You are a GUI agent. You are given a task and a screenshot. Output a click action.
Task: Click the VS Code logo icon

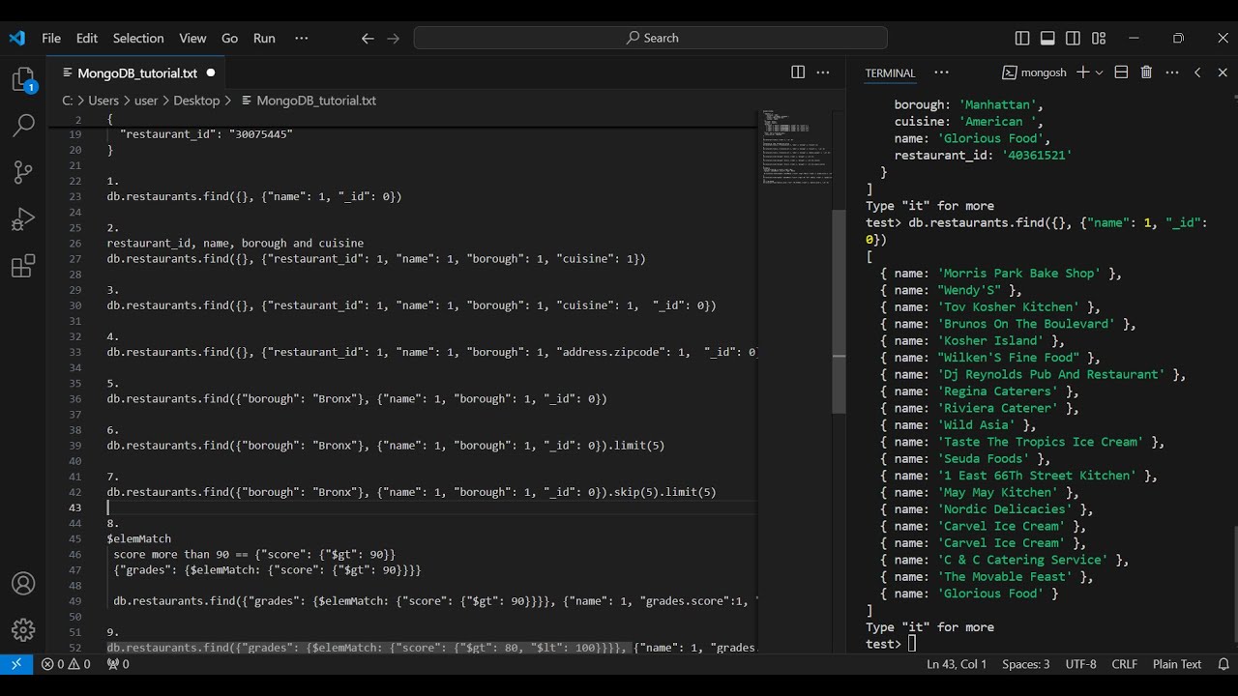point(16,38)
